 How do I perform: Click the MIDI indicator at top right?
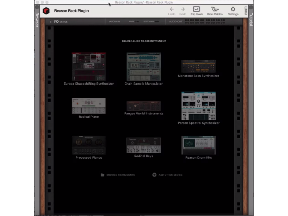pyautogui.click(x=246, y=11)
